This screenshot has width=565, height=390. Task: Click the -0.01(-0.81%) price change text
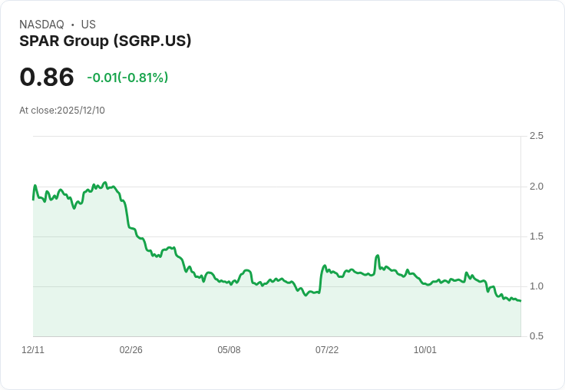pyautogui.click(x=127, y=78)
